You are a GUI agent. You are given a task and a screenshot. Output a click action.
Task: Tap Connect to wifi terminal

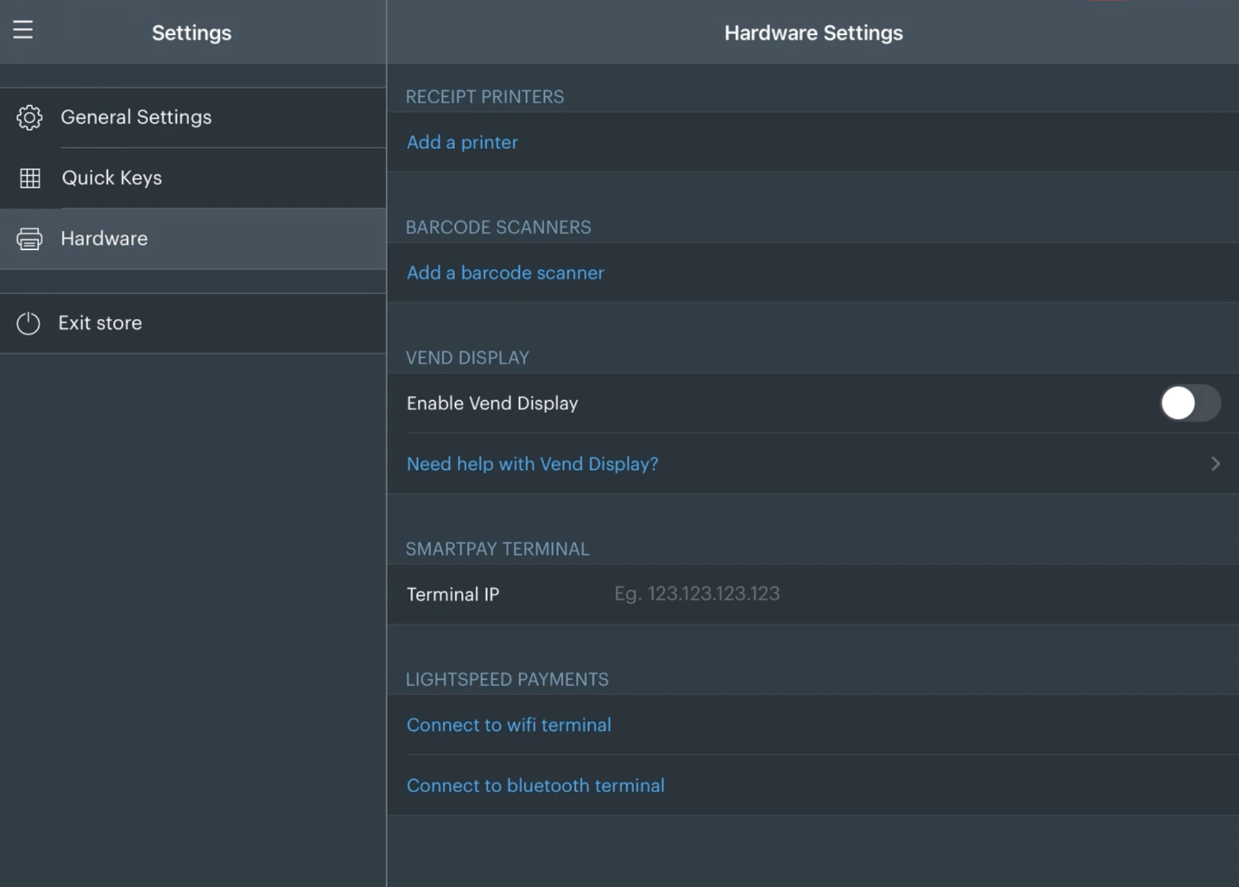(509, 725)
